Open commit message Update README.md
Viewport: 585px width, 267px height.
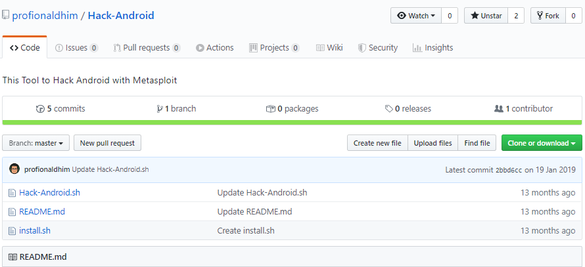[255, 212]
